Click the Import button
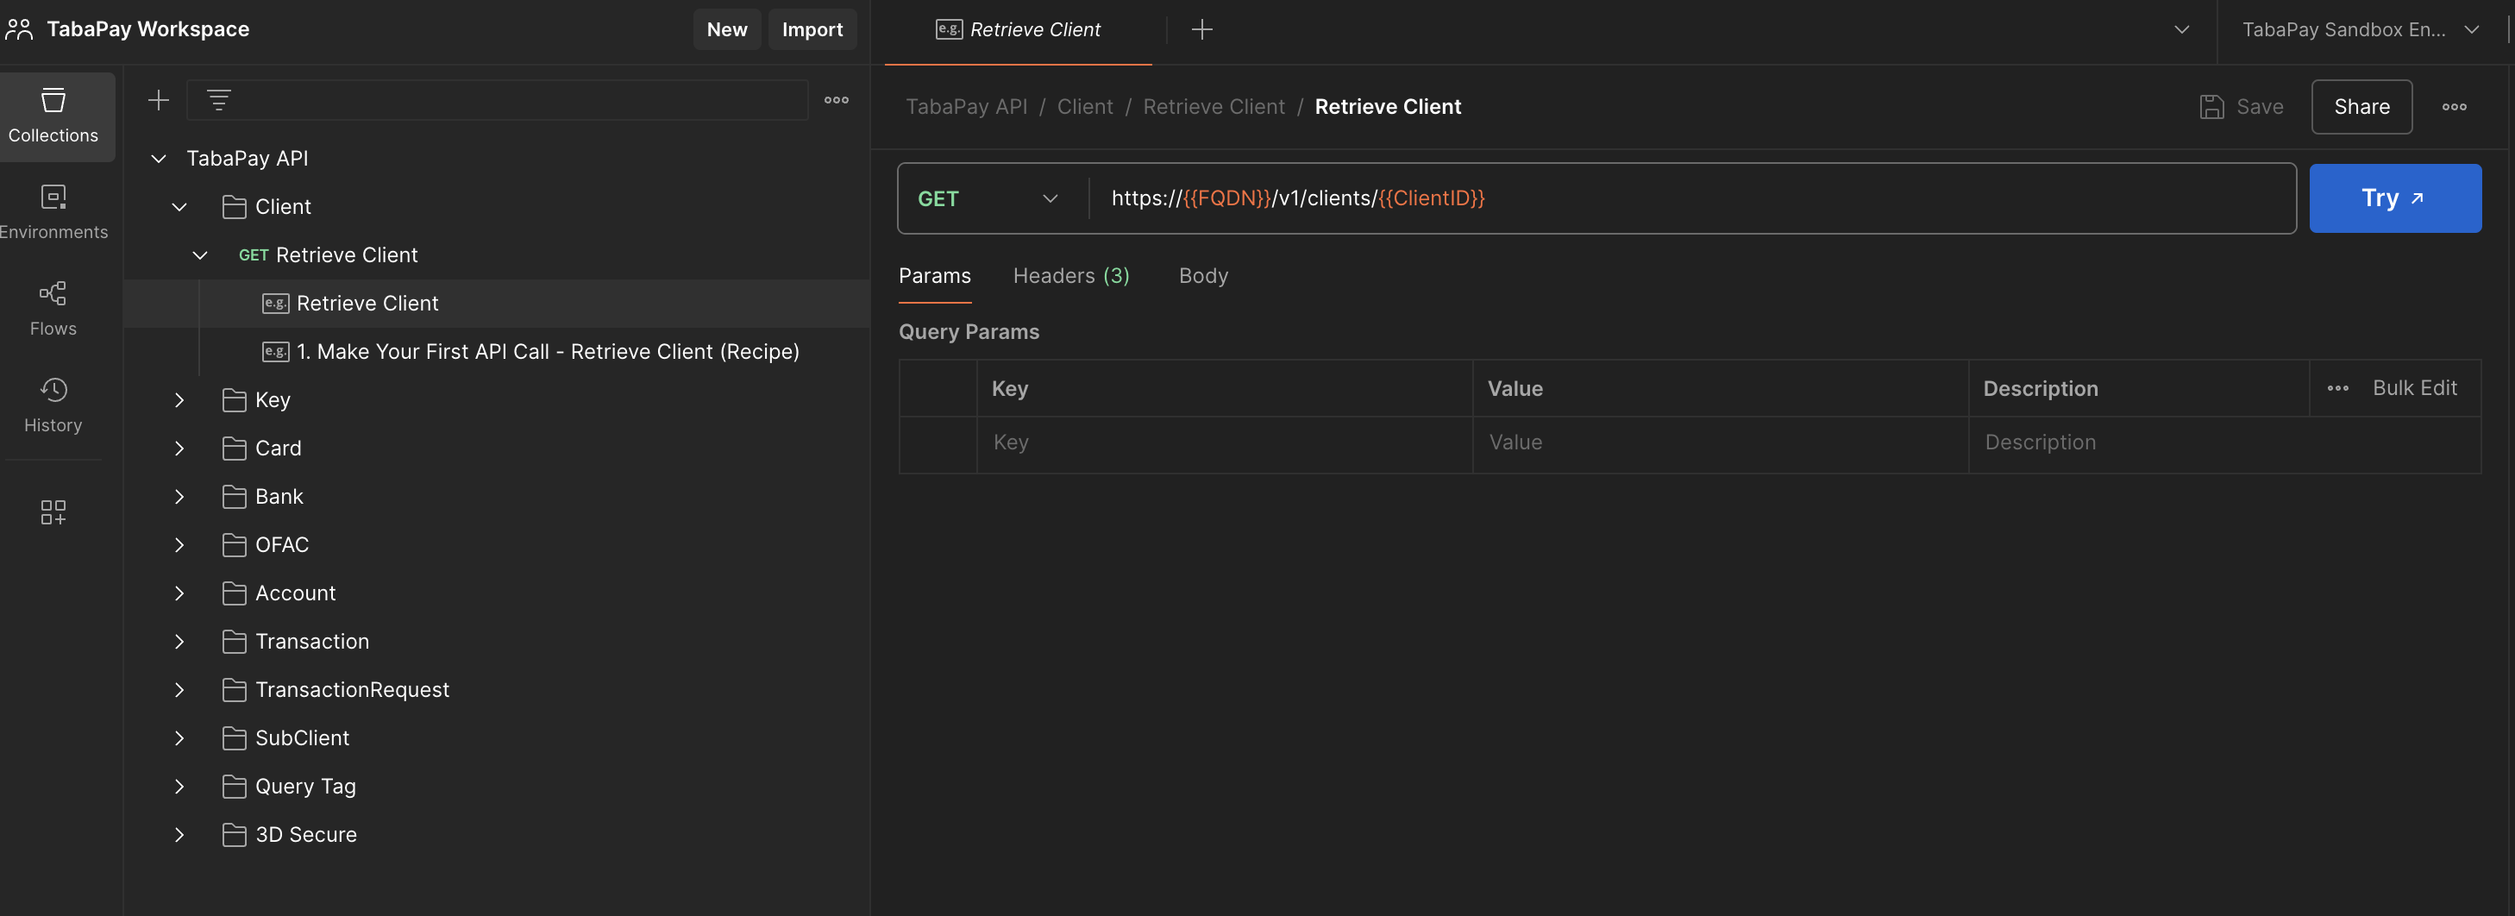This screenshot has height=916, width=2515. pos(812,29)
